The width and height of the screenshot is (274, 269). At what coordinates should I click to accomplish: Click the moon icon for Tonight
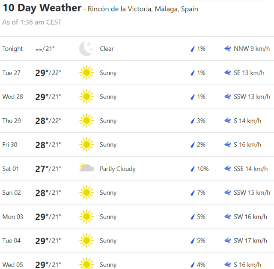click(x=86, y=49)
